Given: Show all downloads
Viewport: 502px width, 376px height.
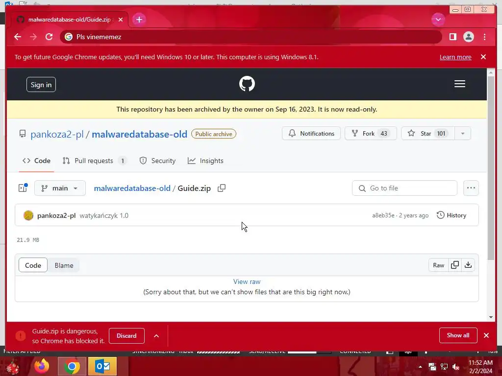Looking at the screenshot, I should click(x=458, y=335).
